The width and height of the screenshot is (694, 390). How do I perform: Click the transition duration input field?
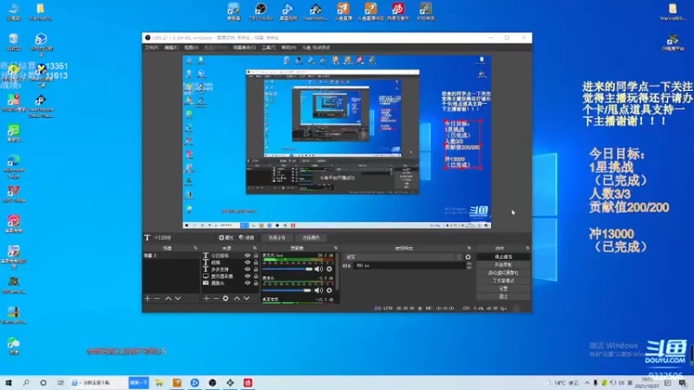[409, 266]
